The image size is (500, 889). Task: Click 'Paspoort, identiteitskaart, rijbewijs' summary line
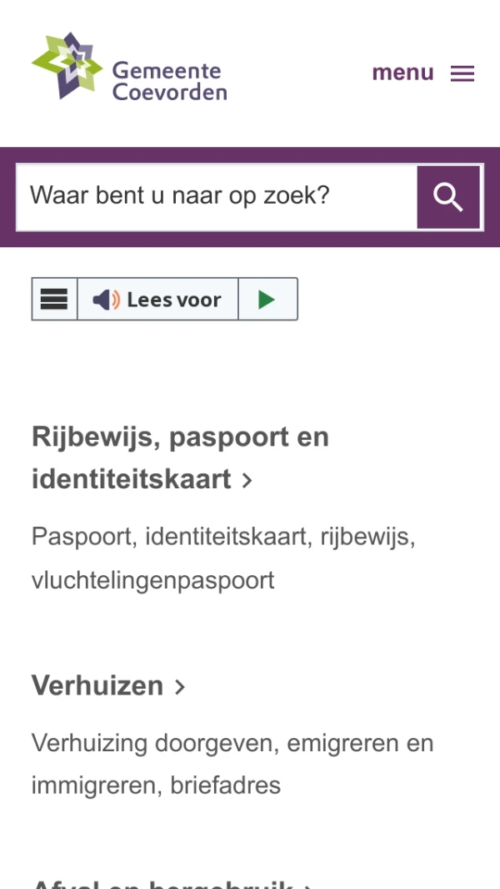point(223,537)
